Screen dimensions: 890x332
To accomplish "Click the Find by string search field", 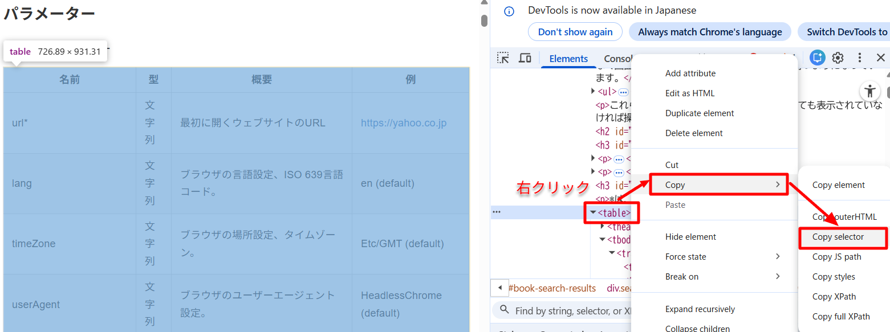I will [x=570, y=311].
